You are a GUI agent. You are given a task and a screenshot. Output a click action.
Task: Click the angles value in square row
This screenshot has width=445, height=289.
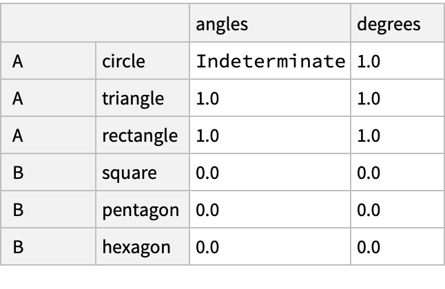[207, 172]
